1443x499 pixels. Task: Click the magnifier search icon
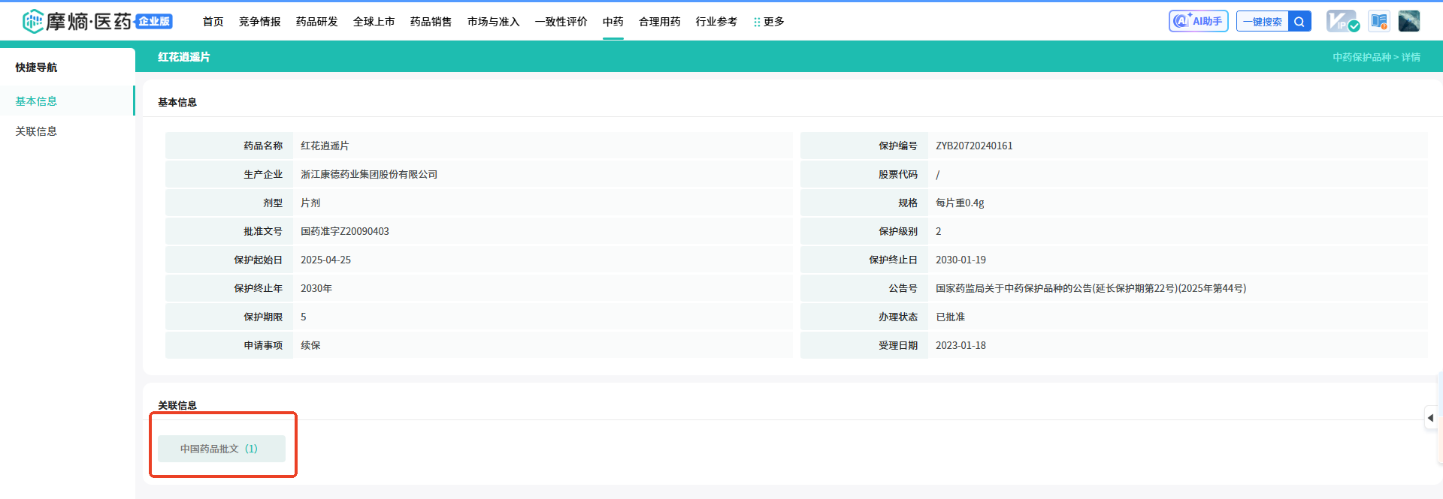[x=1299, y=21]
